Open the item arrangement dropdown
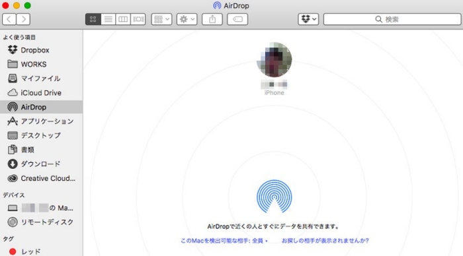The width and height of the screenshot is (463, 256). [x=161, y=19]
